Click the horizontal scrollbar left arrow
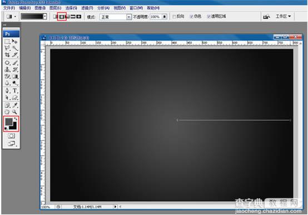 [120, 207]
